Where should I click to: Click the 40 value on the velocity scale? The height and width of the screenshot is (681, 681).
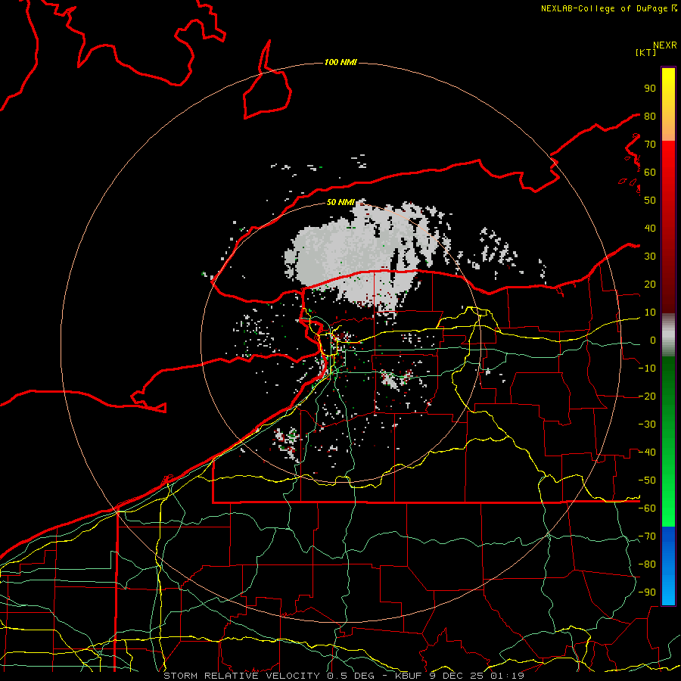pyautogui.click(x=650, y=228)
